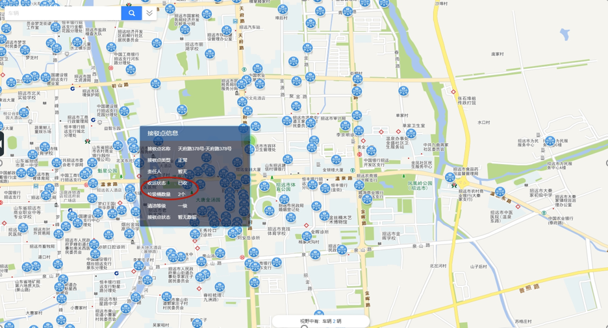The height and width of the screenshot is (328, 608).
Task: Select the 收运状态 已收 row
Action: (x=169, y=183)
